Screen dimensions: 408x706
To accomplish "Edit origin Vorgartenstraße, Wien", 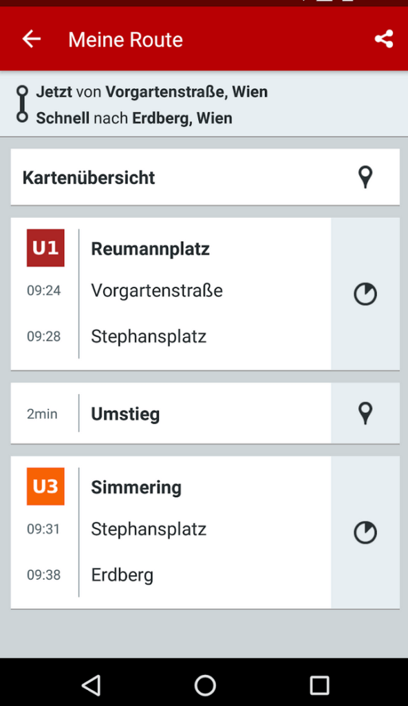I will (186, 92).
